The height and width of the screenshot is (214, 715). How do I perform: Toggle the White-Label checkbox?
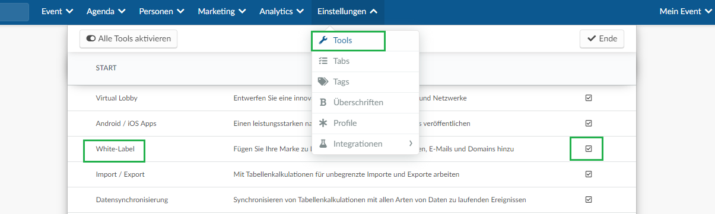(589, 149)
